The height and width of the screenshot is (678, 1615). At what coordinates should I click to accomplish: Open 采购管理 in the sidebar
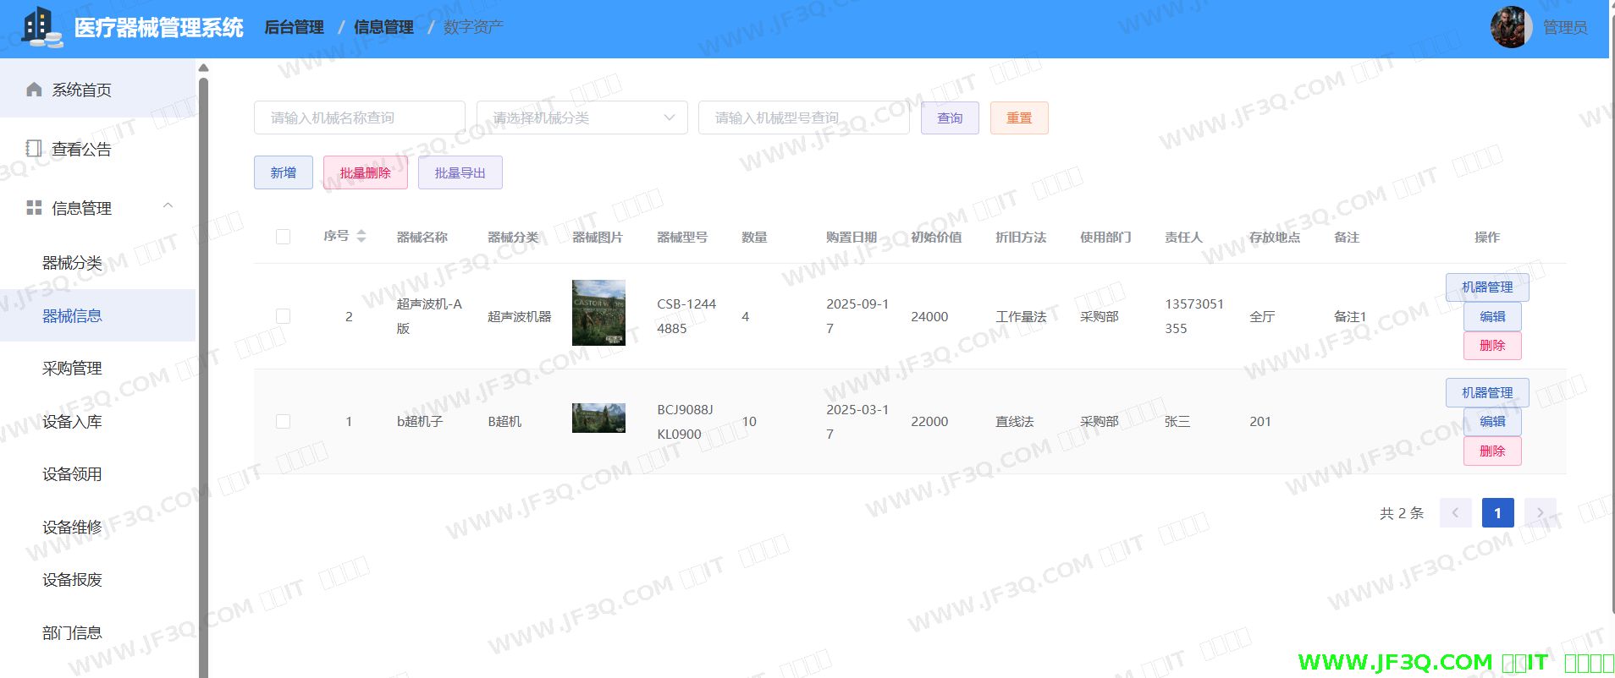click(x=72, y=369)
